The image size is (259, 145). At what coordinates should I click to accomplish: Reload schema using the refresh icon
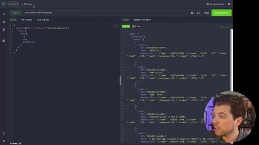tap(198, 13)
